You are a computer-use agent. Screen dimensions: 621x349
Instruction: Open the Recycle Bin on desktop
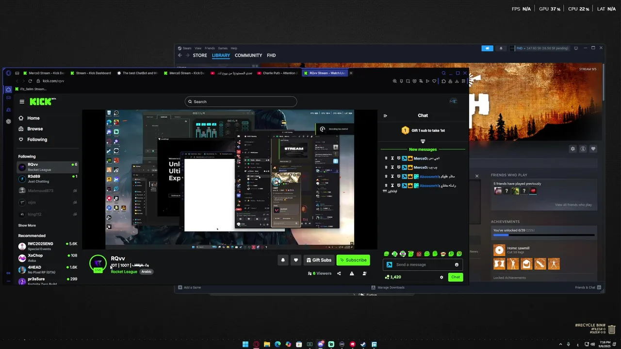click(x=612, y=330)
